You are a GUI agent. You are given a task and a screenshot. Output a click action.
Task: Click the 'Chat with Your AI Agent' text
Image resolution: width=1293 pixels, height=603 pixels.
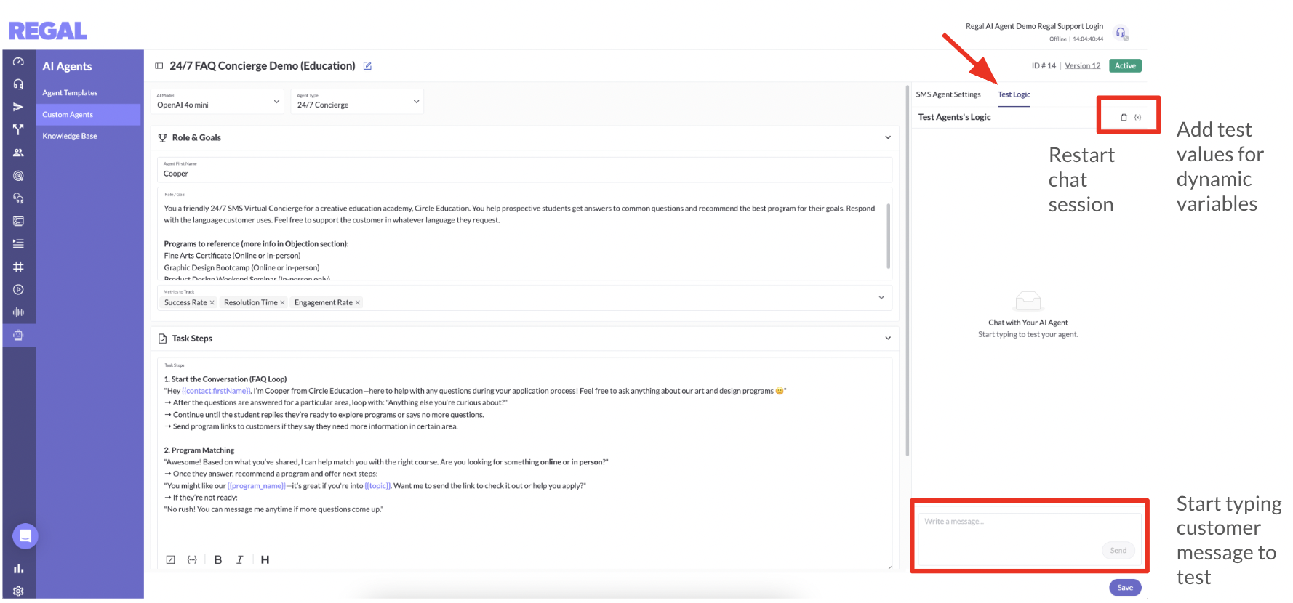[1028, 323]
